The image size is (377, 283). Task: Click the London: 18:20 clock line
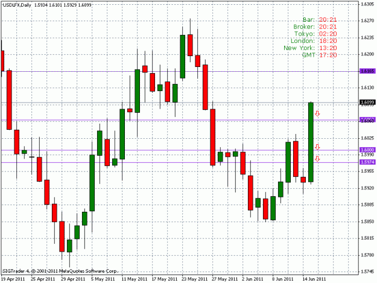(314, 41)
